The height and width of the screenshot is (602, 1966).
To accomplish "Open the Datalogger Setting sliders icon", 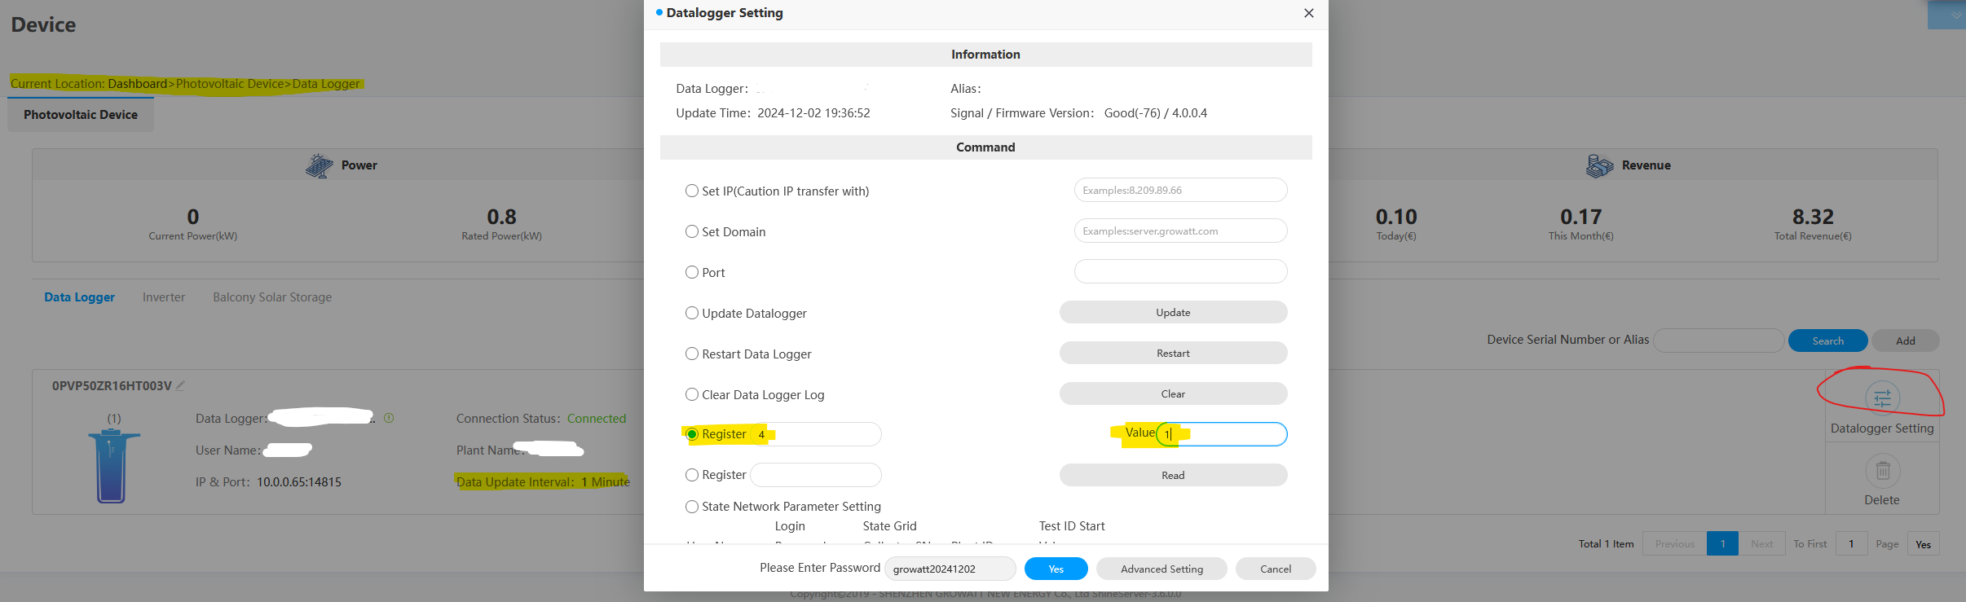I will pyautogui.click(x=1882, y=398).
